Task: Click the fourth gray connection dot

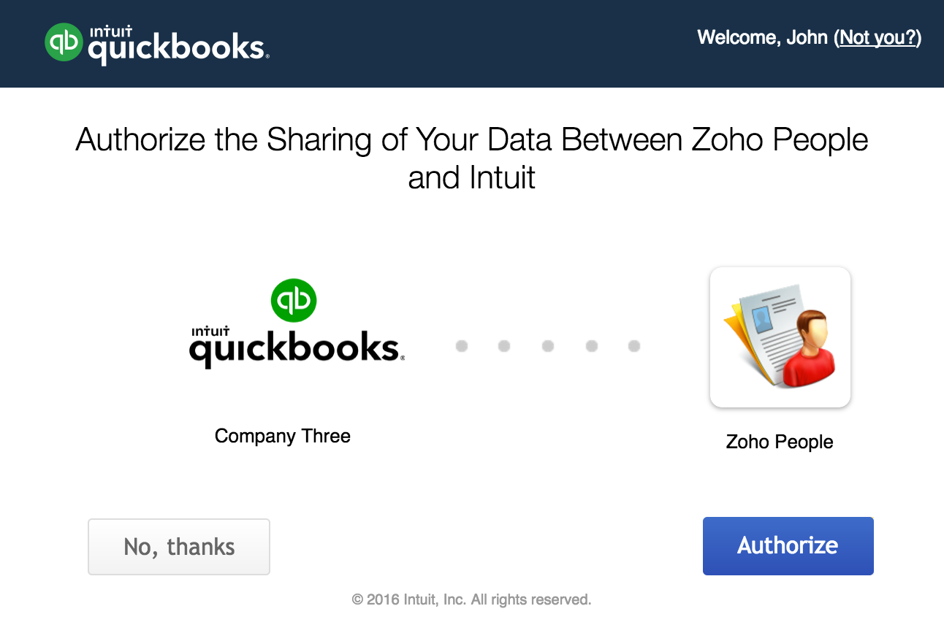Action: coord(592,345)
